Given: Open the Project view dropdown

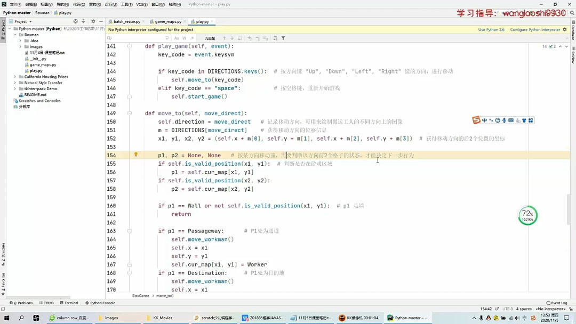Looking at the screenshot, I should [x=21, y=21].
